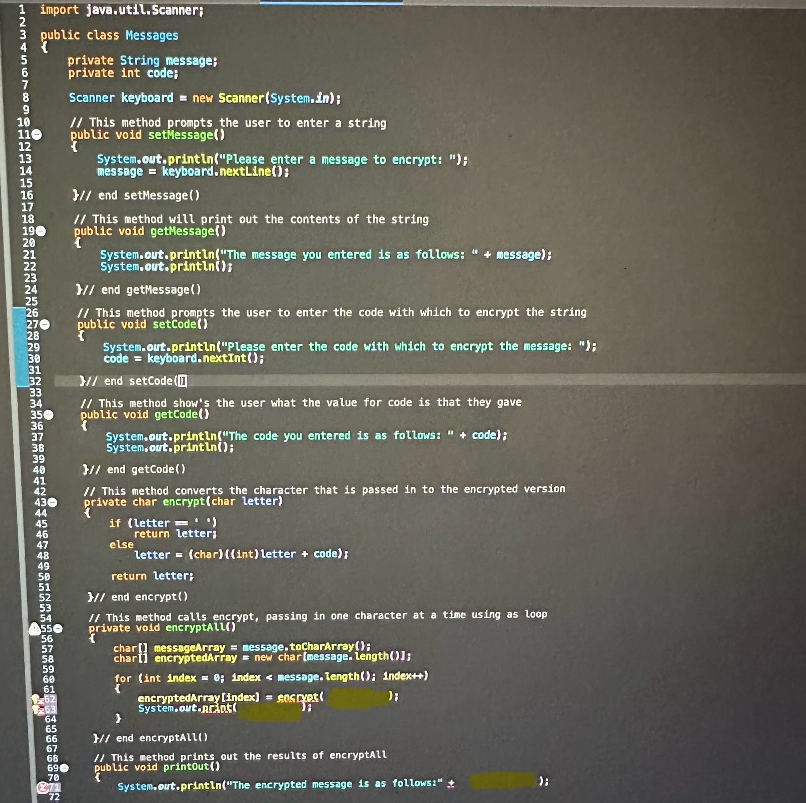Click the red error icon on line 71
806x803 pixels.
pos(43,788)
